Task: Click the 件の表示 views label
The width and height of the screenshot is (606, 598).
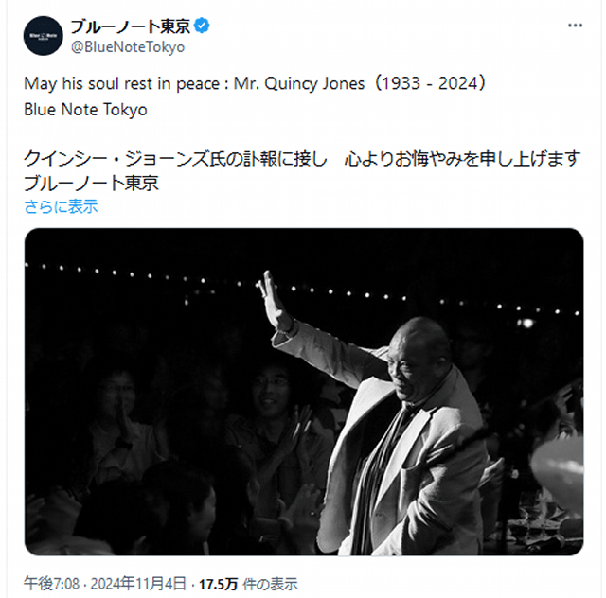Action: [x=270, y=584]
